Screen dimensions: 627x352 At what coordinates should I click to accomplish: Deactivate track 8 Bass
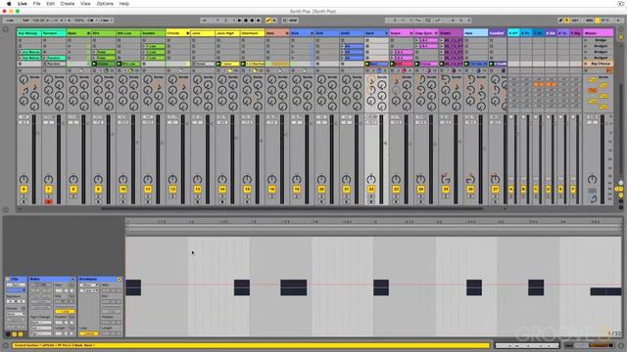[73, 190]
